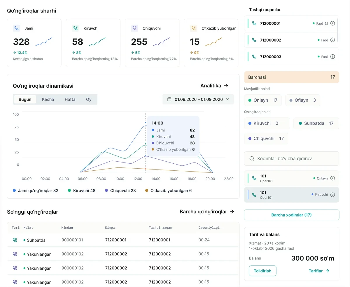The height and width of the screenshot is (287, 350).
Task: Toggle the Onlayn availability filter chip
Action: [263, 100]
